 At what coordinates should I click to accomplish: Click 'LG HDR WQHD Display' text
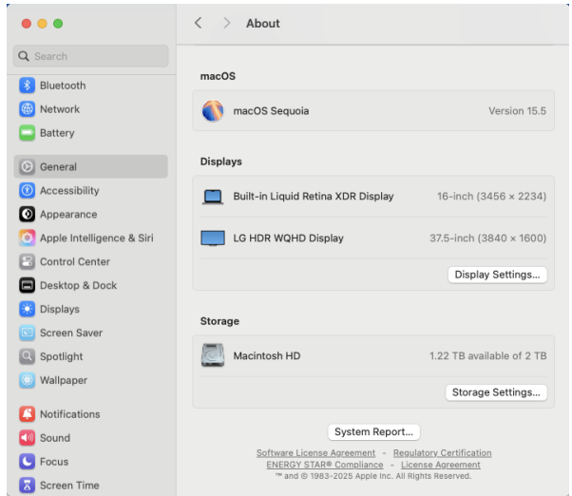[288, 238]
